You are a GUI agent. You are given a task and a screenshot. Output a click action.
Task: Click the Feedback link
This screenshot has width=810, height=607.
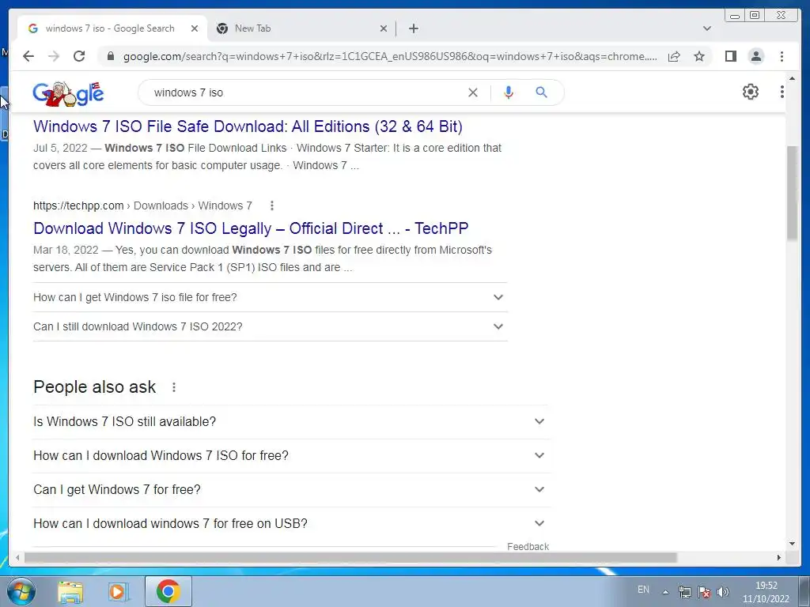coord(528,547)
